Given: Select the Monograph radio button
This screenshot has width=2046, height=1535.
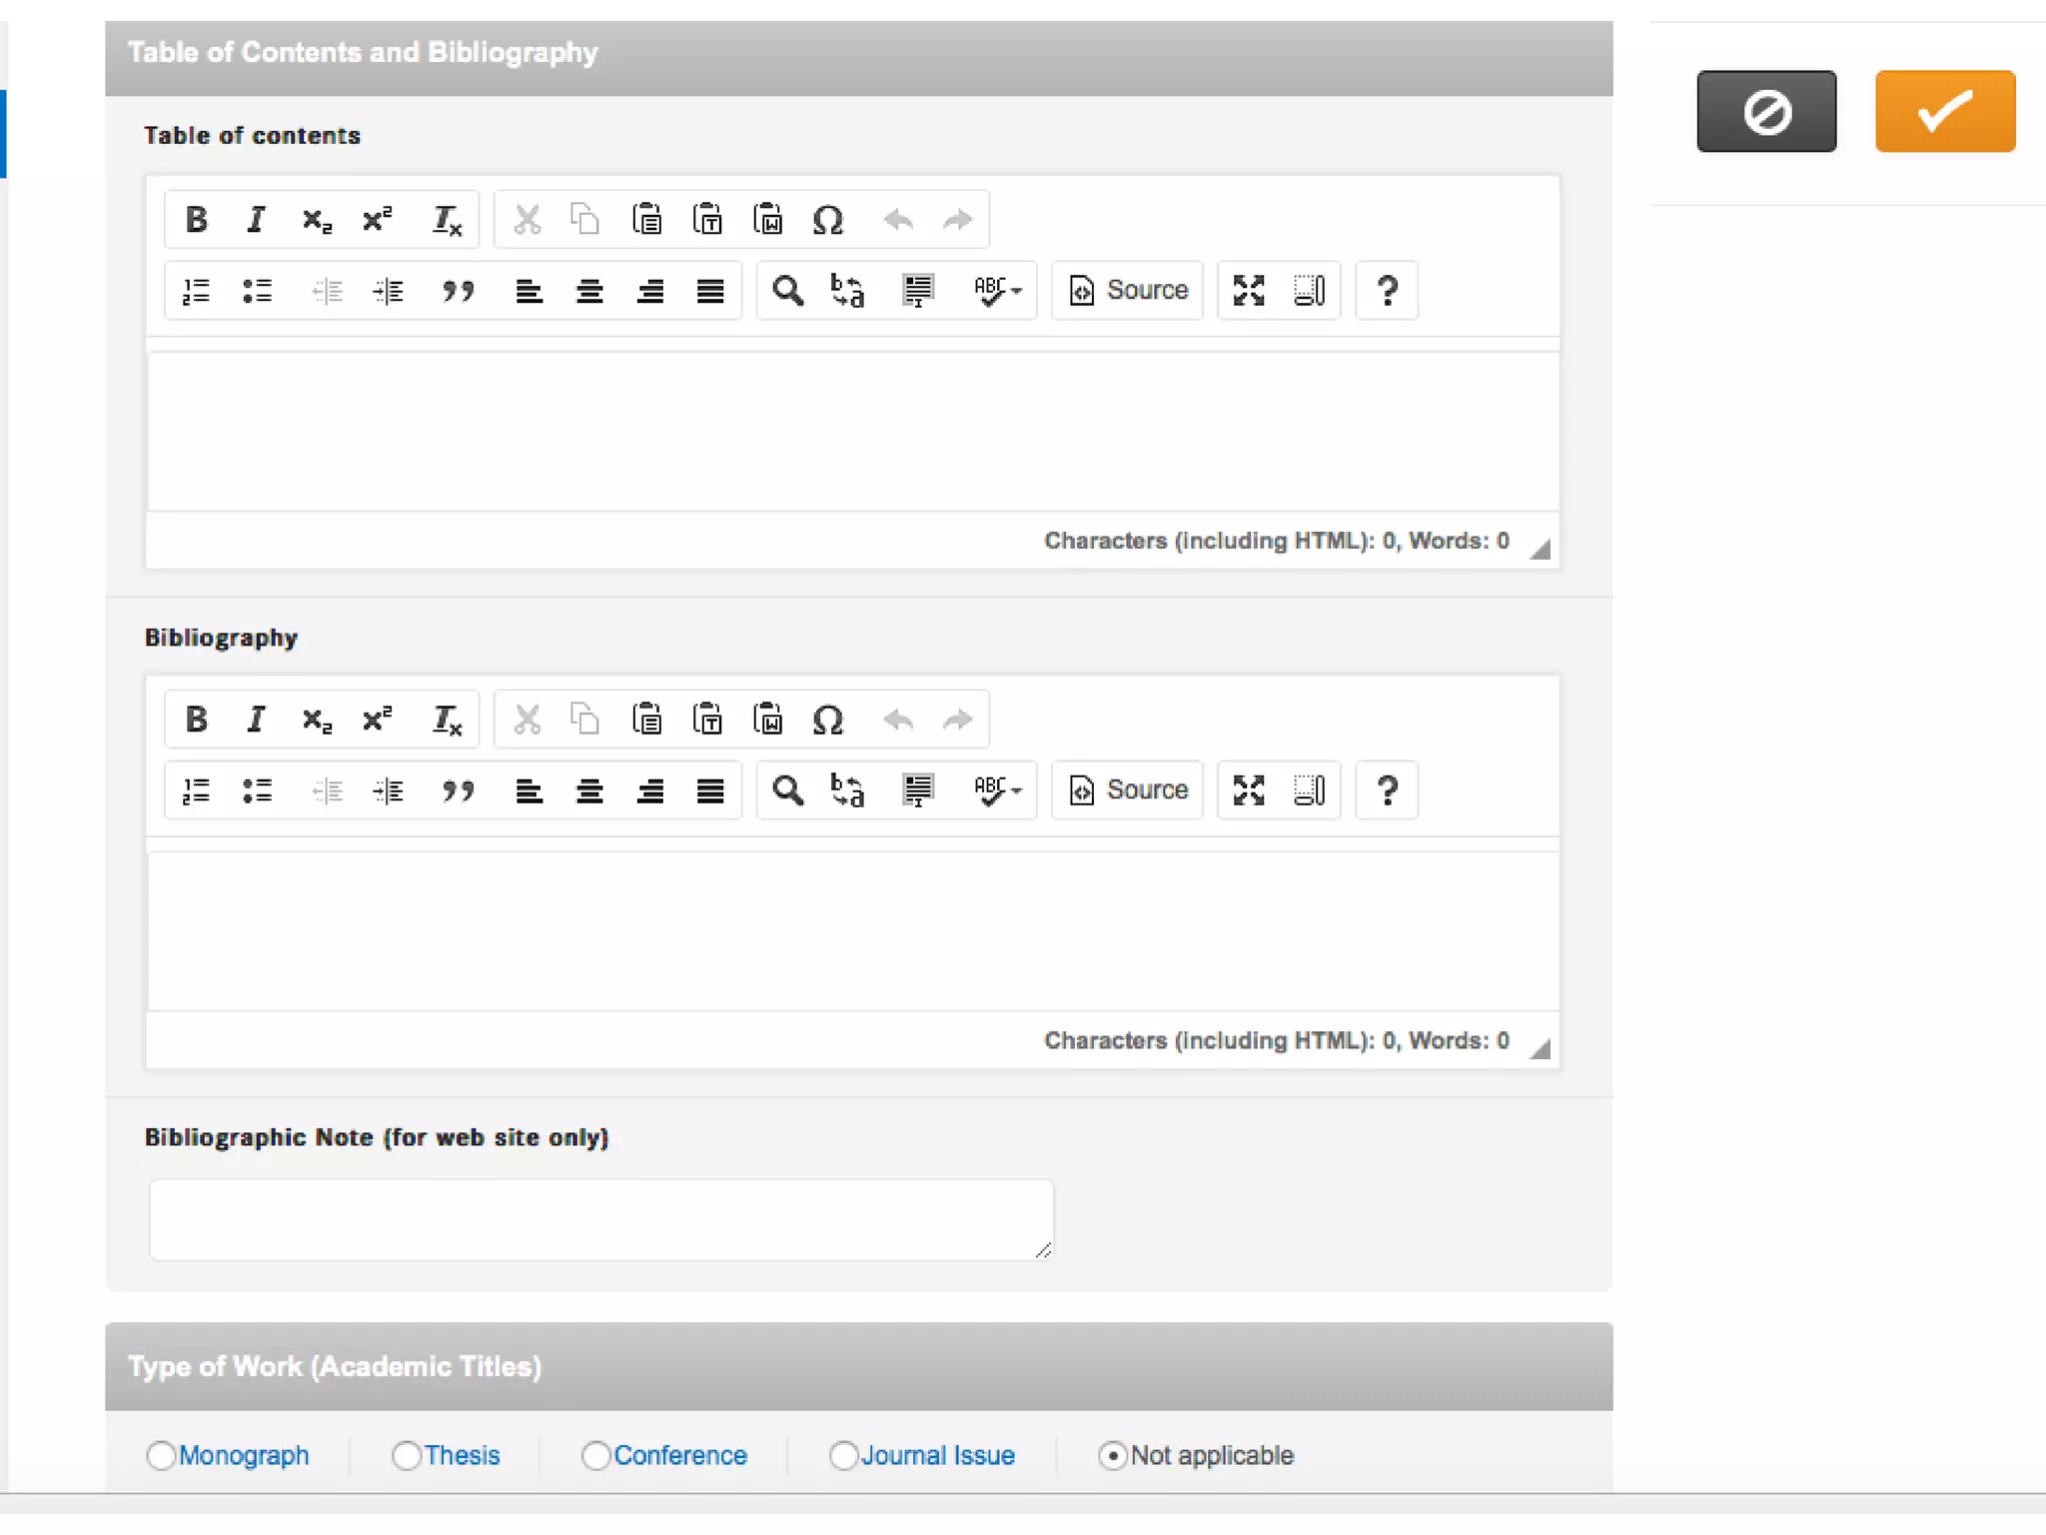Looking at the screenshot, I should click(x=161, y=1455).
